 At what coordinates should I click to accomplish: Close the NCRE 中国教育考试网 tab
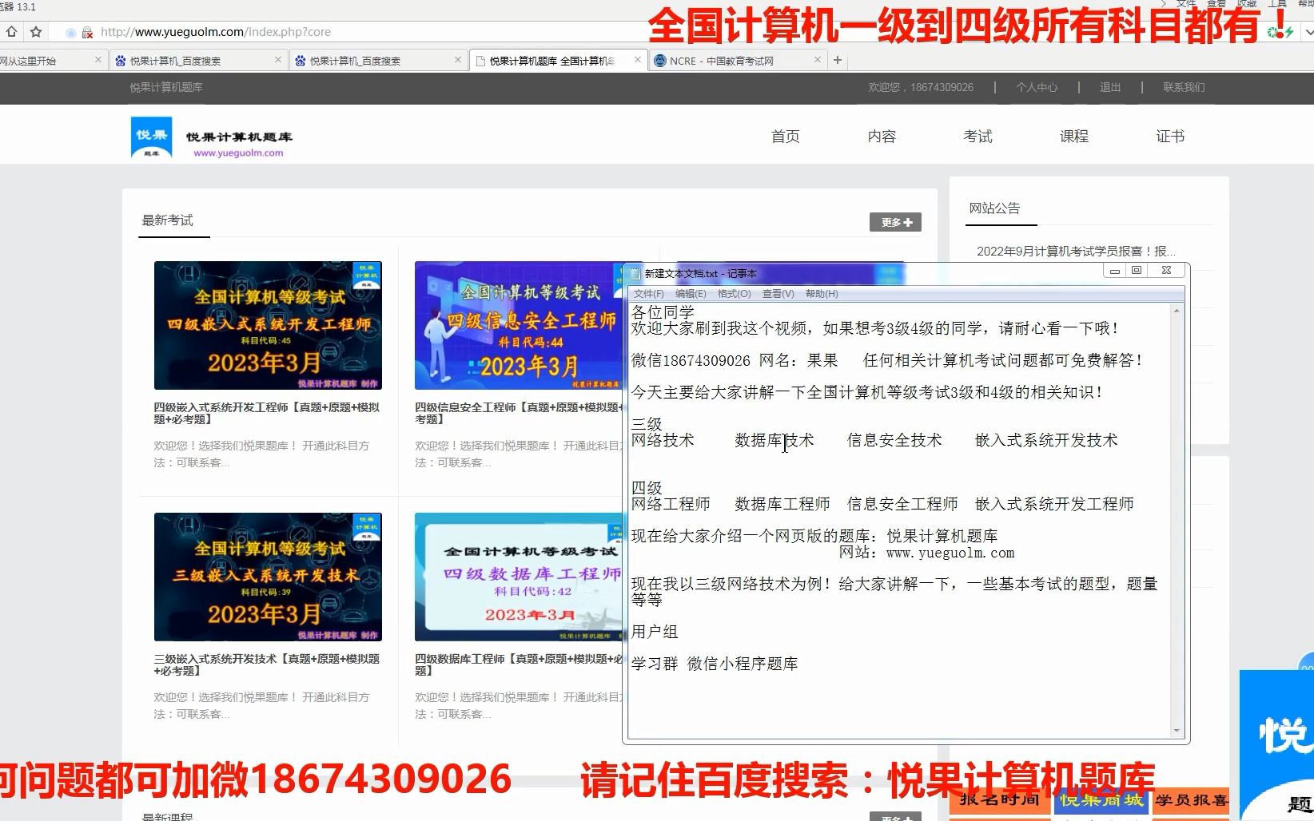pyautogui.click(x=818, y=59)
